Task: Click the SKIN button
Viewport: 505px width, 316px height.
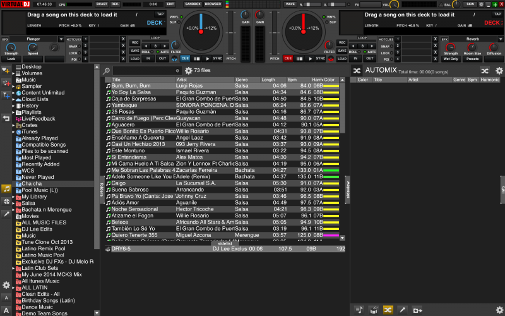Action: tap(470, 4)
